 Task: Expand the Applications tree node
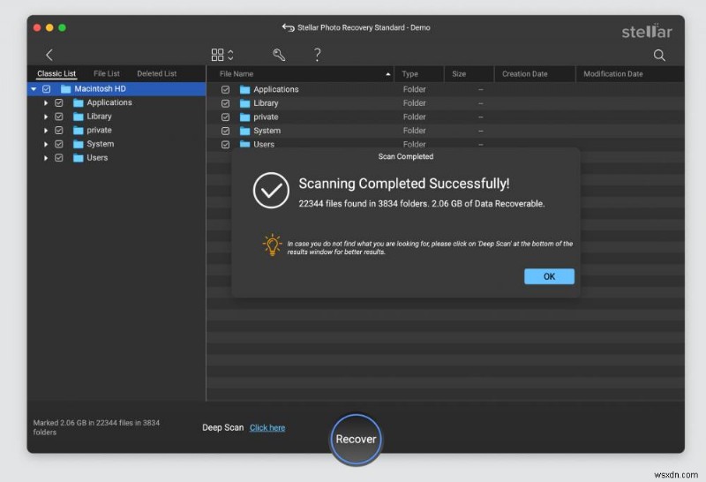(46, 103)
